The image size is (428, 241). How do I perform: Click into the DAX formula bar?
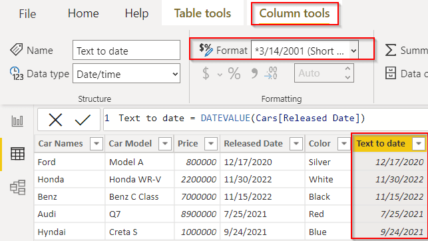click(x=266, y=120)
